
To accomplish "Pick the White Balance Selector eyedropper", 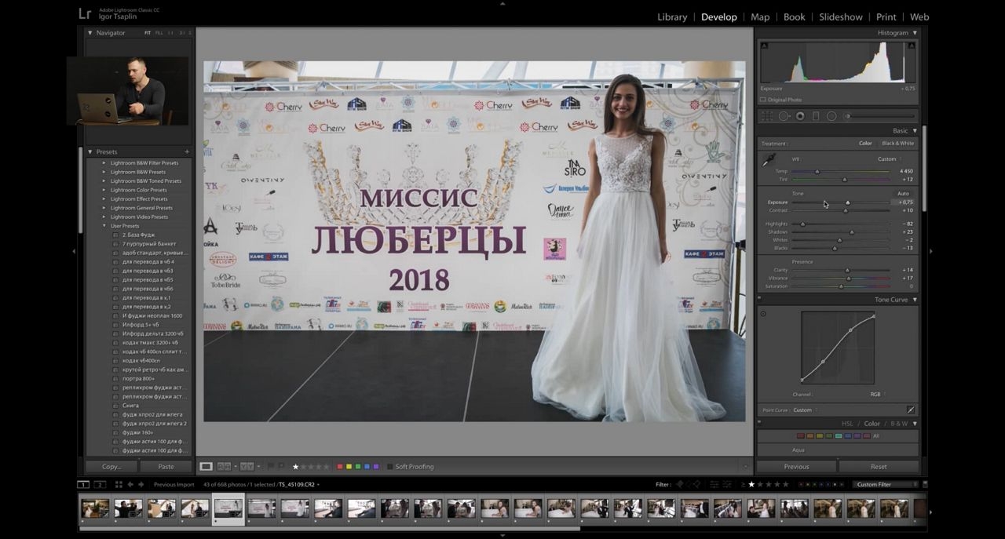I will 769,160.
